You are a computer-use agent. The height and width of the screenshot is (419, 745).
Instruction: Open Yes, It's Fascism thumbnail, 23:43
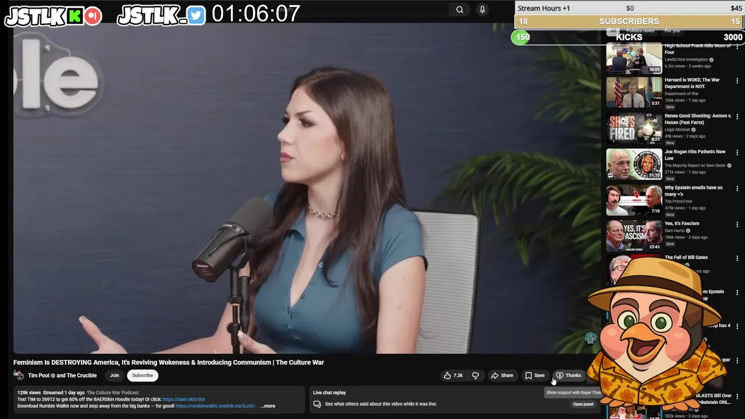pyautogui.click(x=634, y=235)
